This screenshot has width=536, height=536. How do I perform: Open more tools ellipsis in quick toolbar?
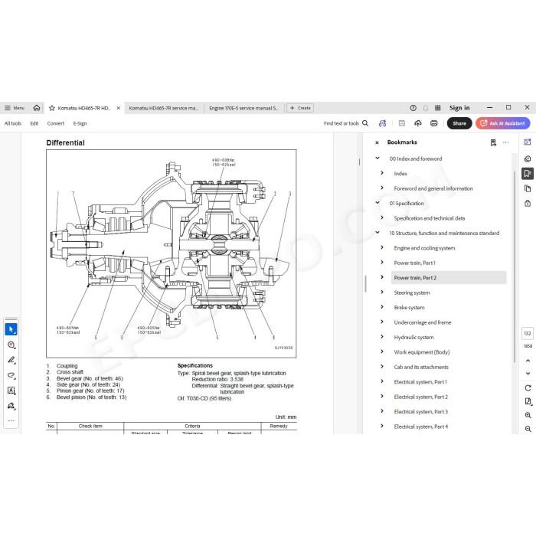point(11,420)
